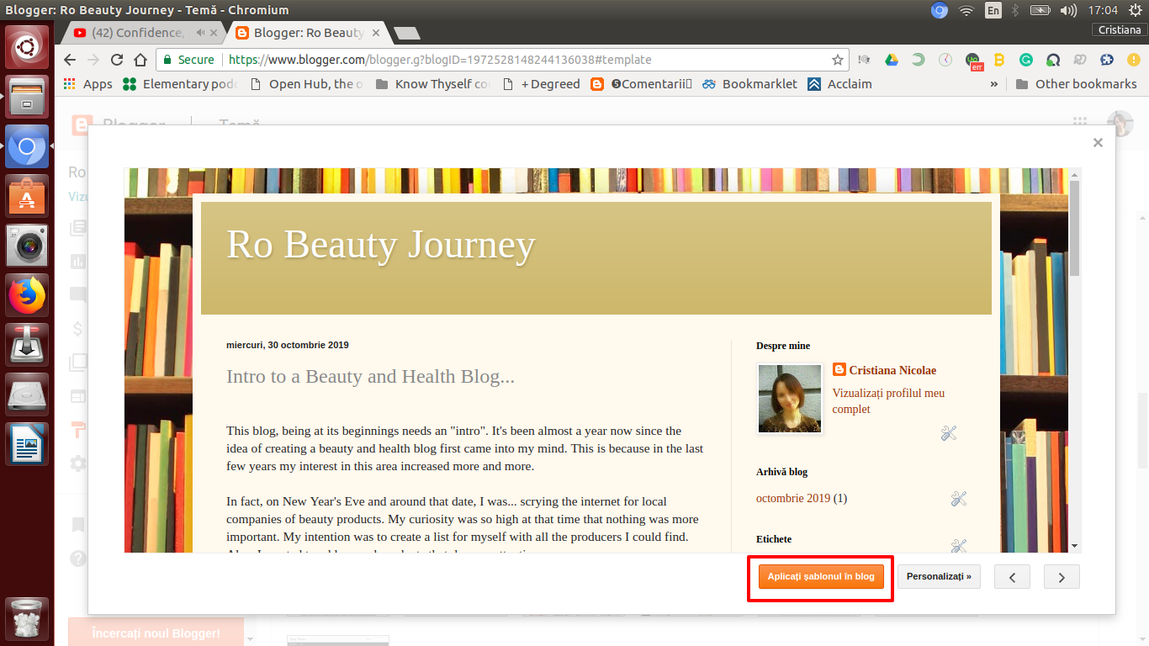Click the Bookmarklet bookmark
Image resolution: width=1149 pixels, height=646 pixels.
coord(749,84)
